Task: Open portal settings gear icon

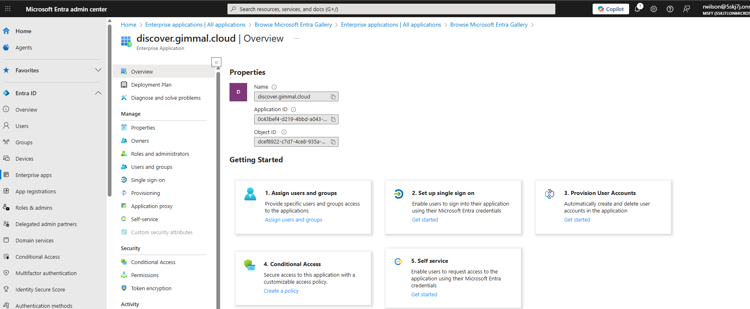Action: click(x=654, y=9)
